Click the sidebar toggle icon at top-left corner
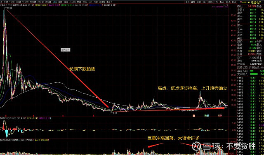Viewport: 264px width, 155px height. (1, 2)
